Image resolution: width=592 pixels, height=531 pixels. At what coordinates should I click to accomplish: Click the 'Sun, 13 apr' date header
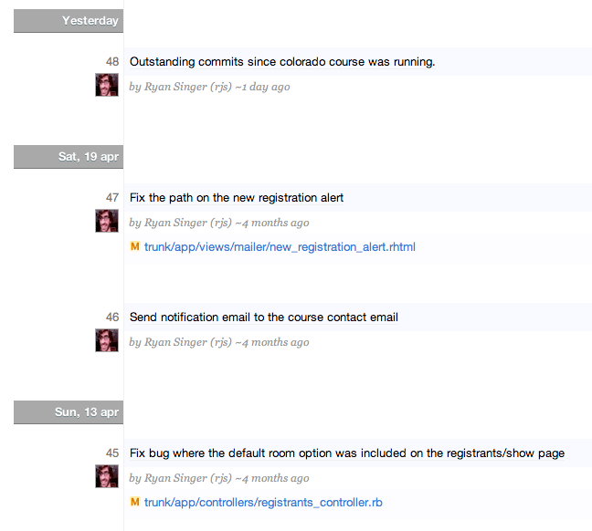tap(69, 412)
